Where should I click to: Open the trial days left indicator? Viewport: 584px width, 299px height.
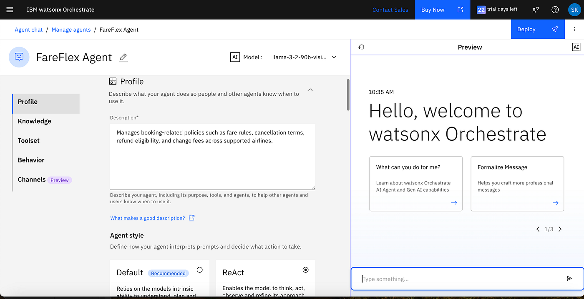pos(497,10)
